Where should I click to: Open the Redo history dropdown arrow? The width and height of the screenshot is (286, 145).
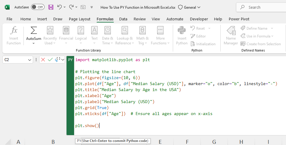76,7
